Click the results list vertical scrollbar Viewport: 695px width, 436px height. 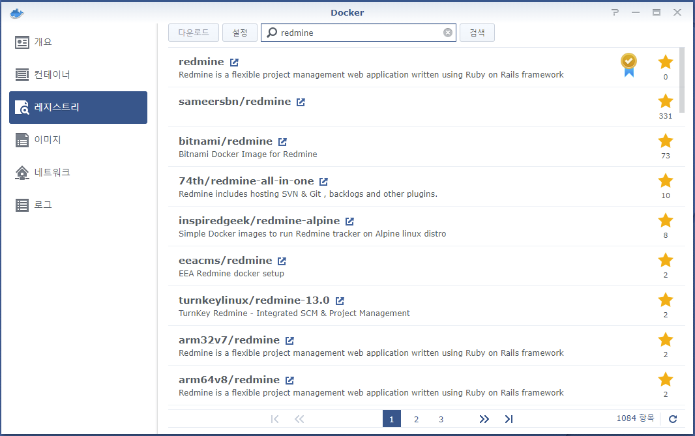(x=682, y=80)
